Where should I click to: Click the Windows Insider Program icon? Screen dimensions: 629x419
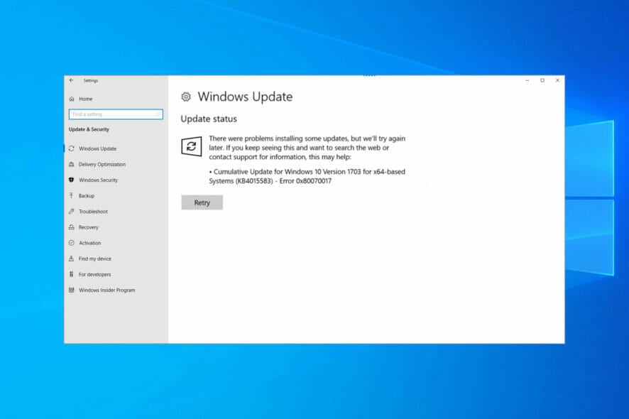click(72, 290)
